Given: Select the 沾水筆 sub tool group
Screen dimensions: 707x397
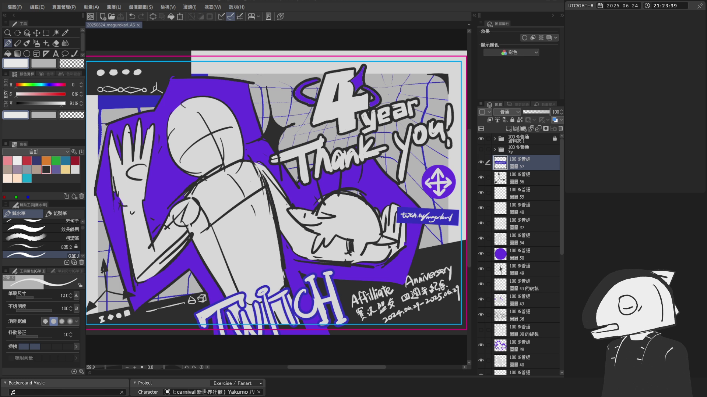Looking at the screenshot, I should pyautogui.click(x=23, y=213).
